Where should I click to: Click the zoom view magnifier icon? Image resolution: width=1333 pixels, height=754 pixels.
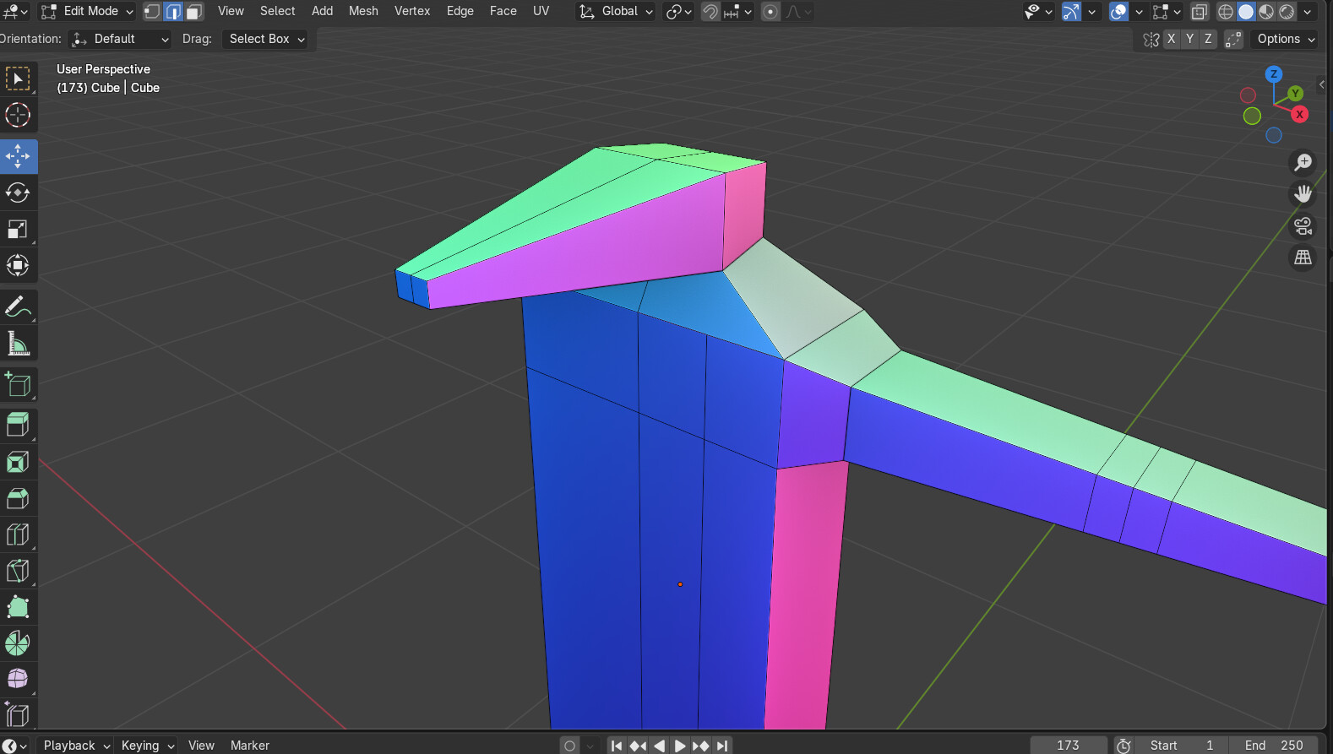point(1303,161)
